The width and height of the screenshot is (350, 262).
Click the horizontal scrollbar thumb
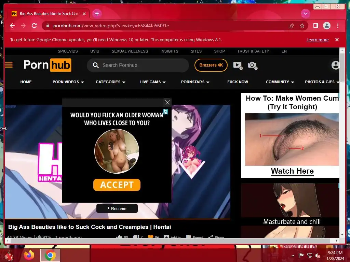click(170, 241)
